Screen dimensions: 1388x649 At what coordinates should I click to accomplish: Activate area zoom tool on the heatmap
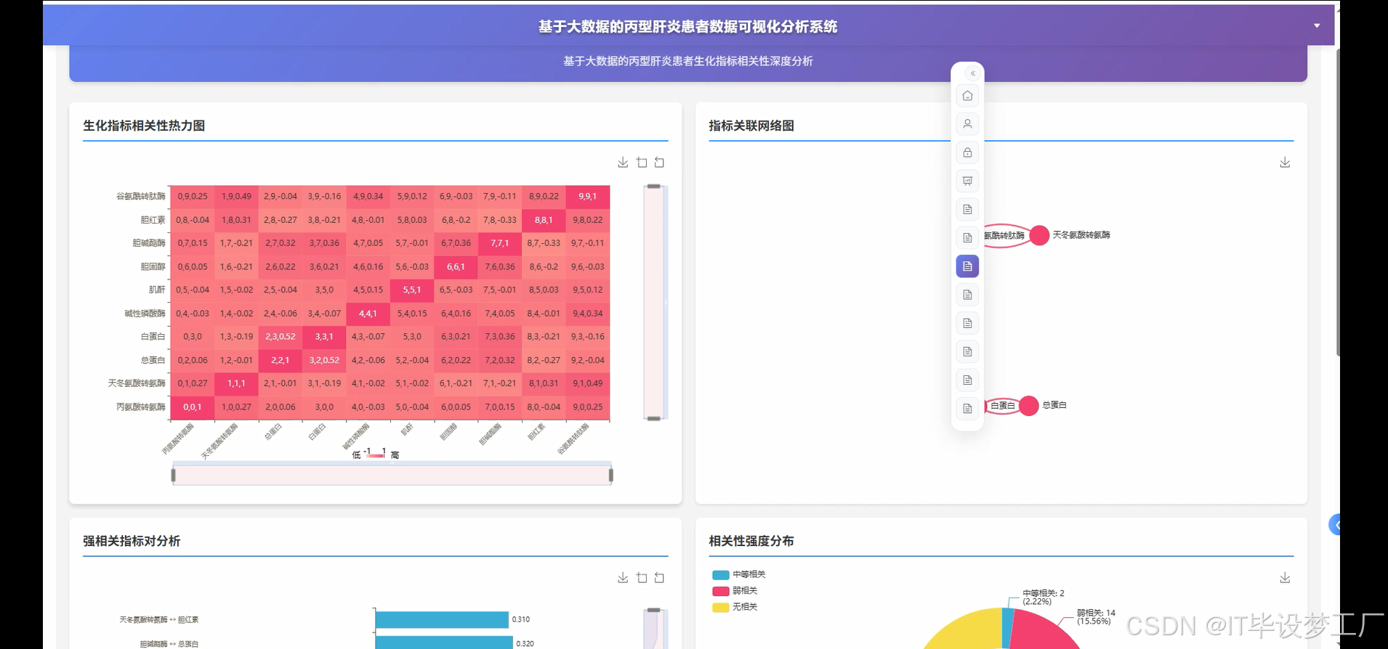point(642,163)
